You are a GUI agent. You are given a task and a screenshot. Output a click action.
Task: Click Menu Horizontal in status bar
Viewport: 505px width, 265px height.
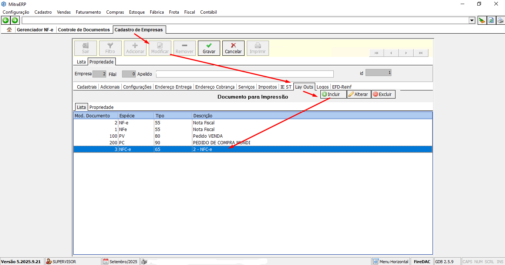(391, 262)
